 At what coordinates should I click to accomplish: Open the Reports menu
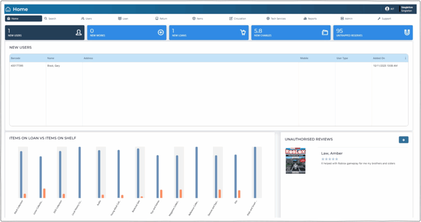click(x=310, y=18)
